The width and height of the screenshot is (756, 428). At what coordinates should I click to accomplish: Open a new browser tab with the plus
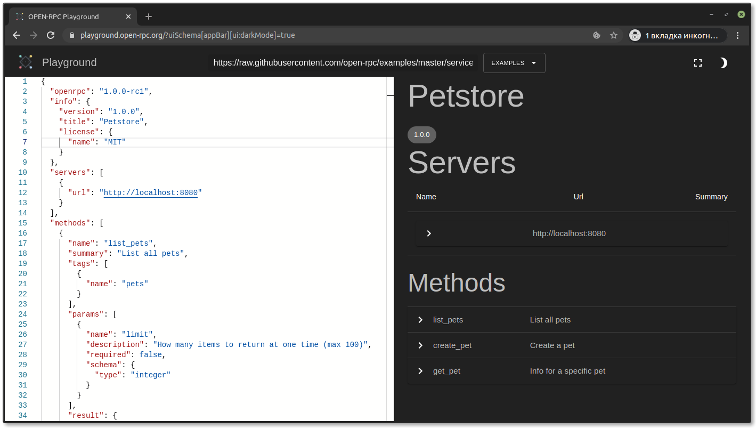click(x=148, y=17)
